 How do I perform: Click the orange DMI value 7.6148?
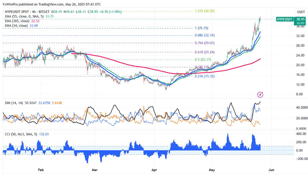coord(57,103)
